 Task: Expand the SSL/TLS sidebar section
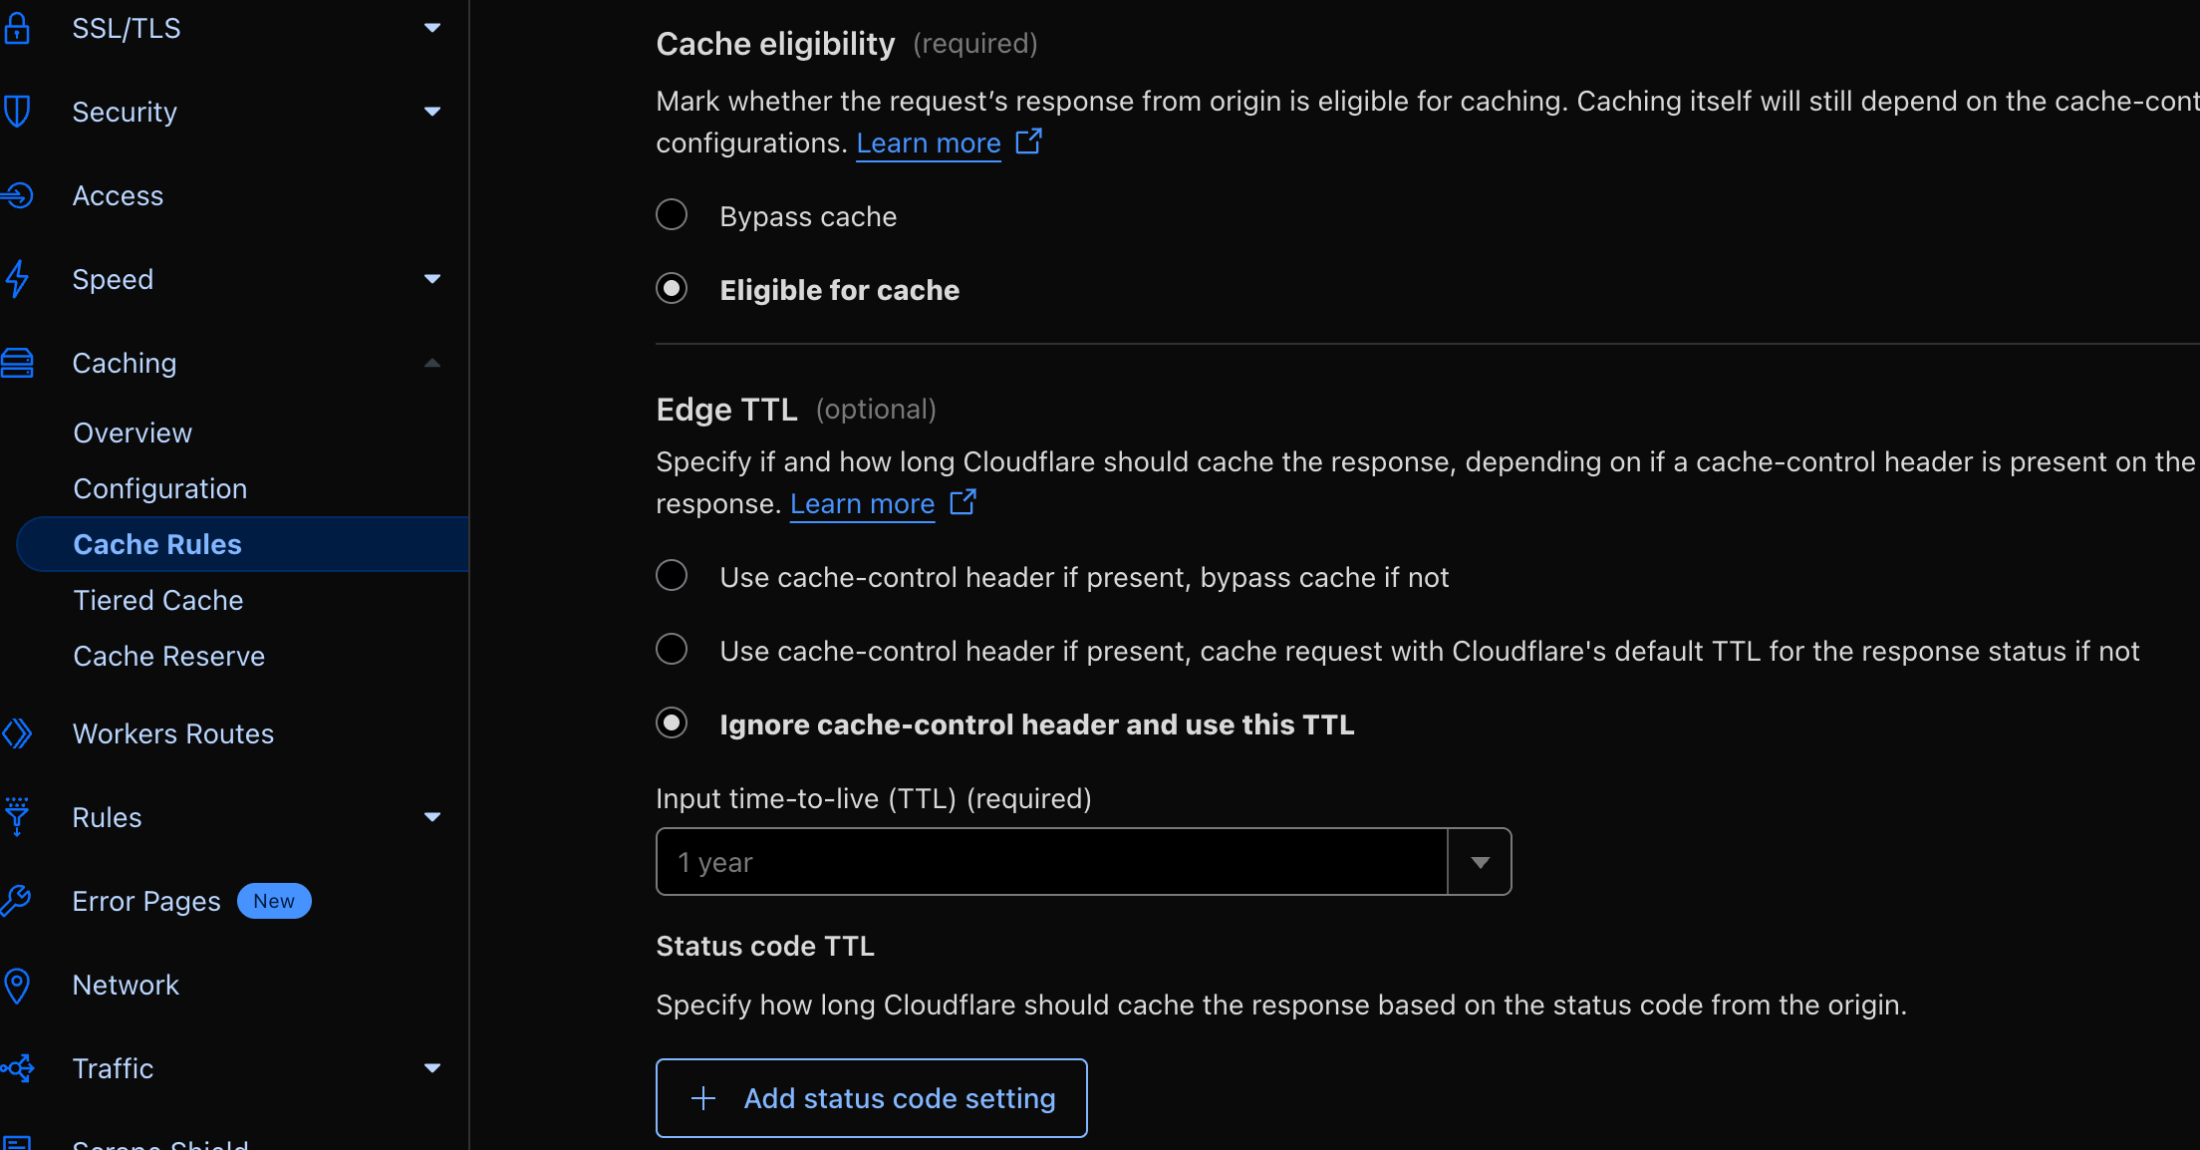(432, 28)
